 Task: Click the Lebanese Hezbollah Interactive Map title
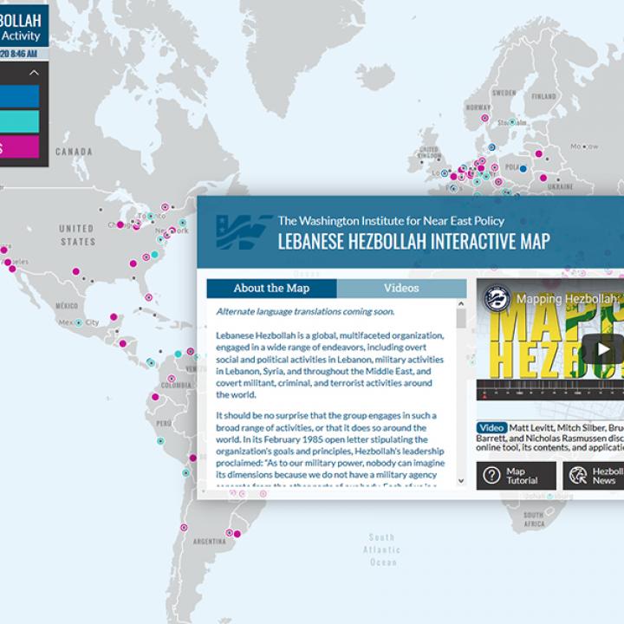point(414,241)
